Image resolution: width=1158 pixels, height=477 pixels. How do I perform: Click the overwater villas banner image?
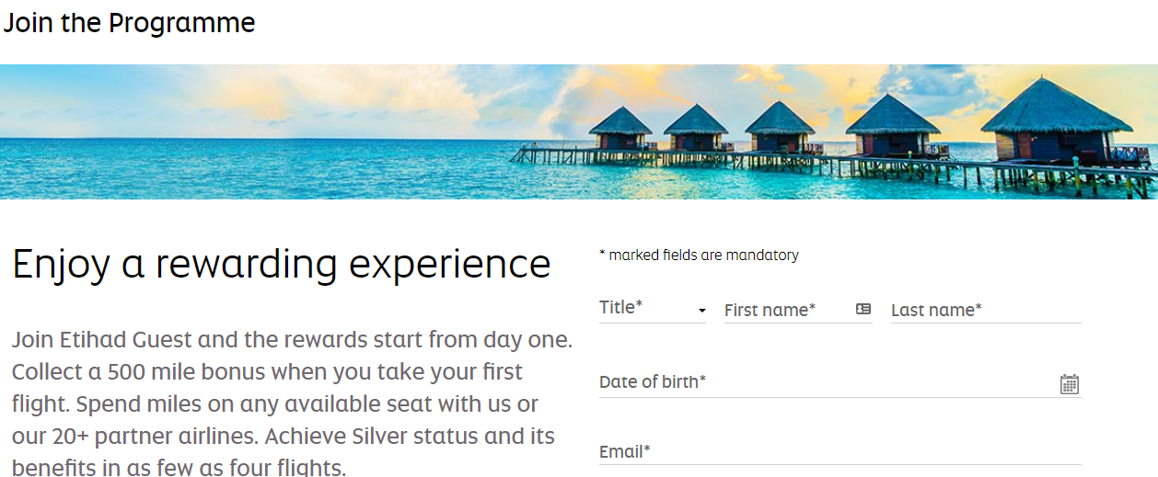point(579,131)
